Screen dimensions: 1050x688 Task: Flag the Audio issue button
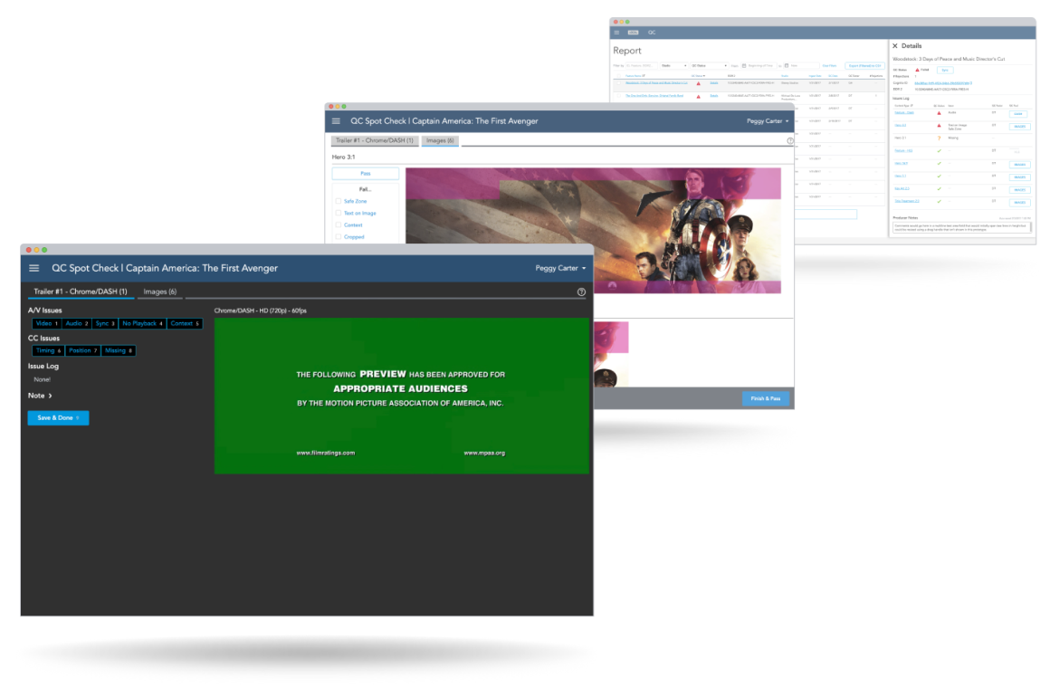76,323
